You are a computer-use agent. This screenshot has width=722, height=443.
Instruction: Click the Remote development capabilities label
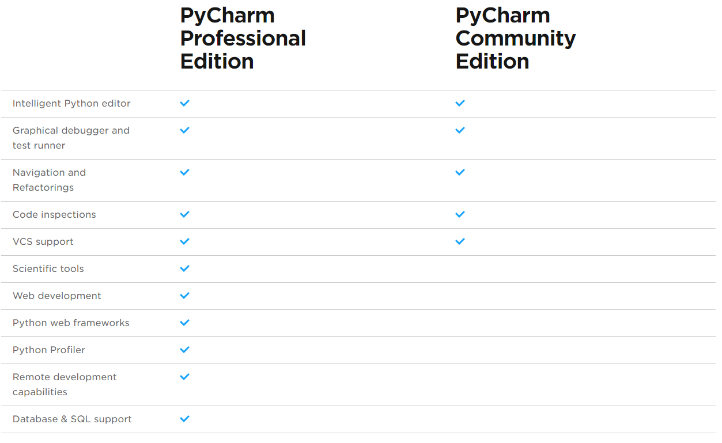65,384
